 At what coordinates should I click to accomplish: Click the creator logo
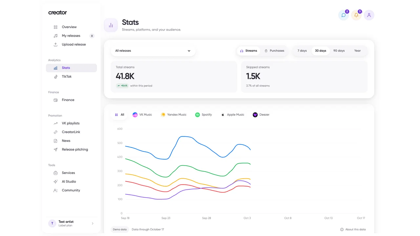click(57, 12)
